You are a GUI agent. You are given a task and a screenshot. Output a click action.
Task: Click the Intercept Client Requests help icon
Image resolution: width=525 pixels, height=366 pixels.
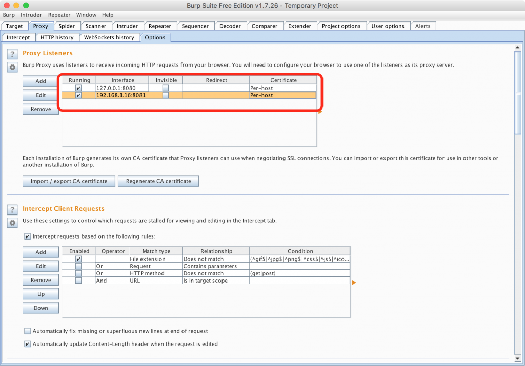12,210
